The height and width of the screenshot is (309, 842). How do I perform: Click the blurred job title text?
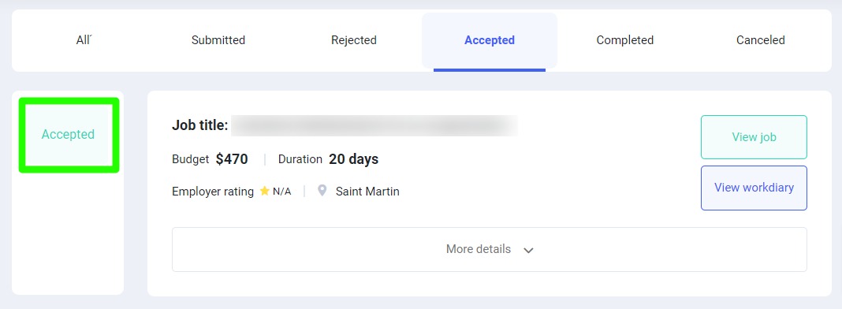pos(374,125)
